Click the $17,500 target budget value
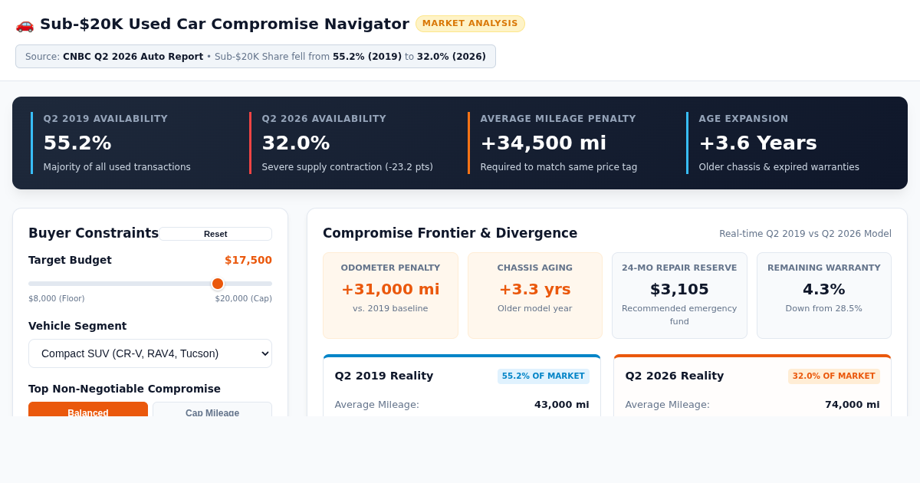 click(x=248, y=260)
